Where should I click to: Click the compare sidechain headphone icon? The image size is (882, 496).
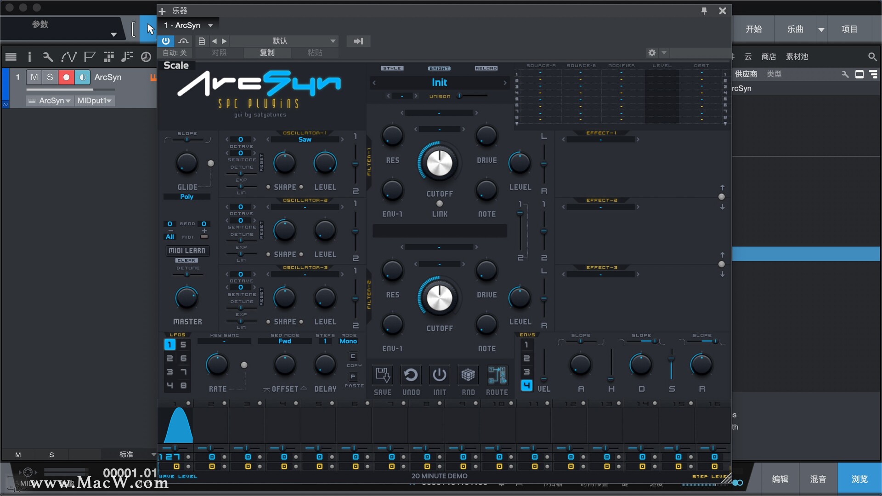pos(183,41)
